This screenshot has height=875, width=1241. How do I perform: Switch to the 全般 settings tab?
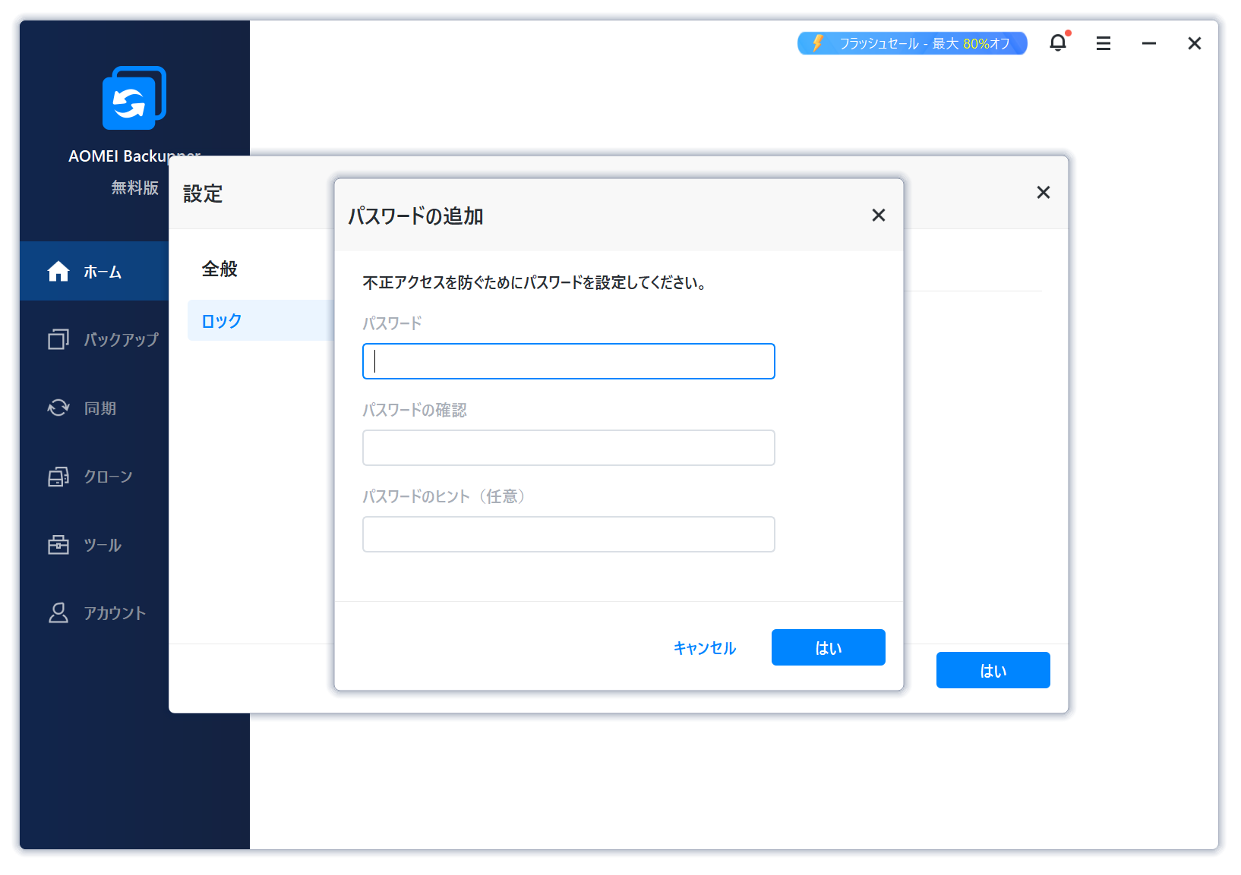pyautogui.click(x=219, y=269)
